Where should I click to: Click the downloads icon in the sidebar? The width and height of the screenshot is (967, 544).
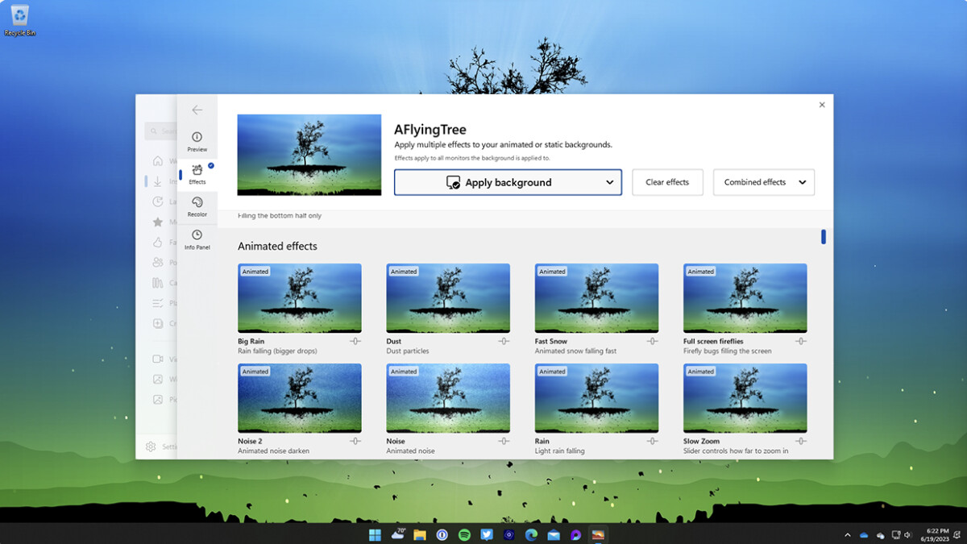pos(159,181)
